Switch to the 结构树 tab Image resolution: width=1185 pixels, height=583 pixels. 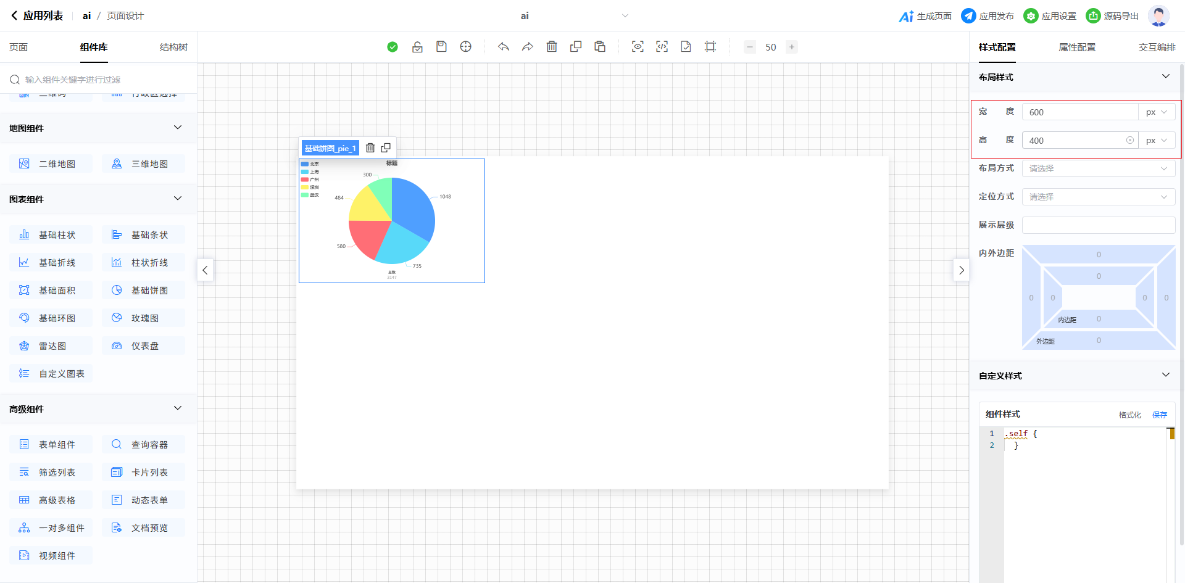173,48
